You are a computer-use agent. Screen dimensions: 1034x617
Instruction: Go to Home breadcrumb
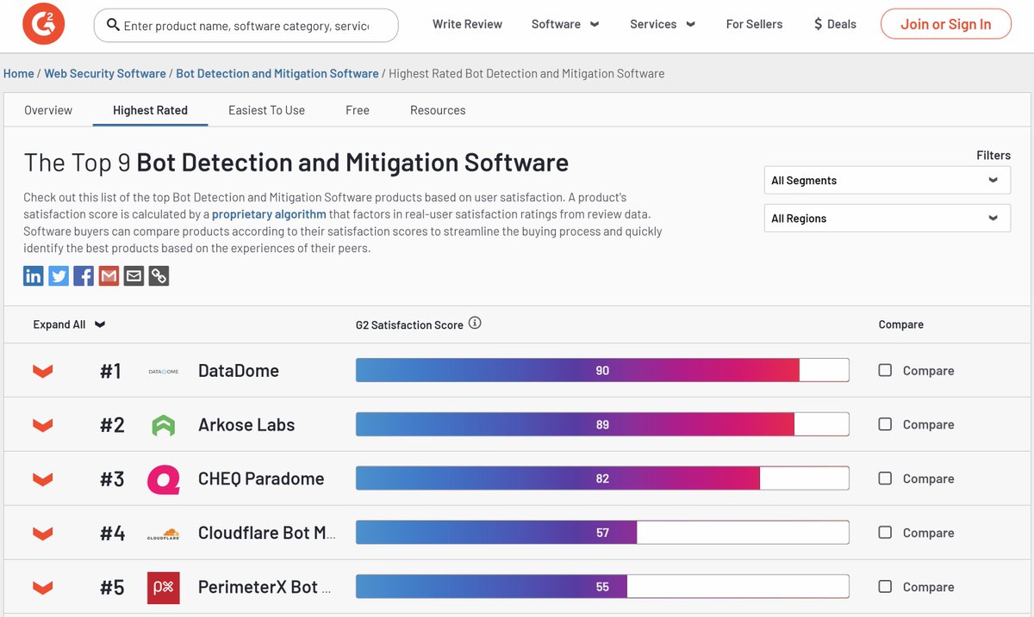pos(19,73)
